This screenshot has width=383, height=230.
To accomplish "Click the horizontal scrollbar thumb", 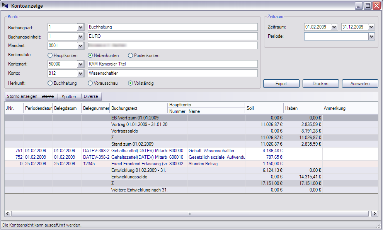I will click(190, 214).
